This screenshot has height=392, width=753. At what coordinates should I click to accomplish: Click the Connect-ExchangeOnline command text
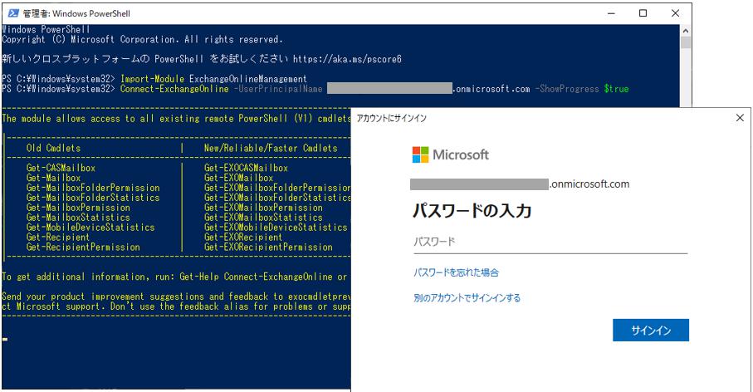(174, 89)
